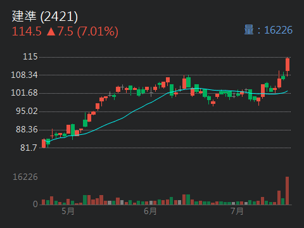The width and height of the screenshot is (304, 228).
Task: Click the 7月 date axis label
Action: [237, 211]
